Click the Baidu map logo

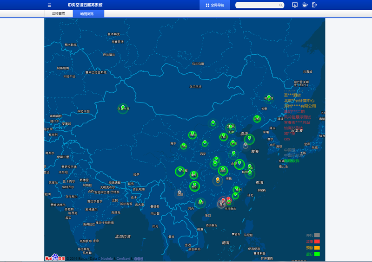55,257
